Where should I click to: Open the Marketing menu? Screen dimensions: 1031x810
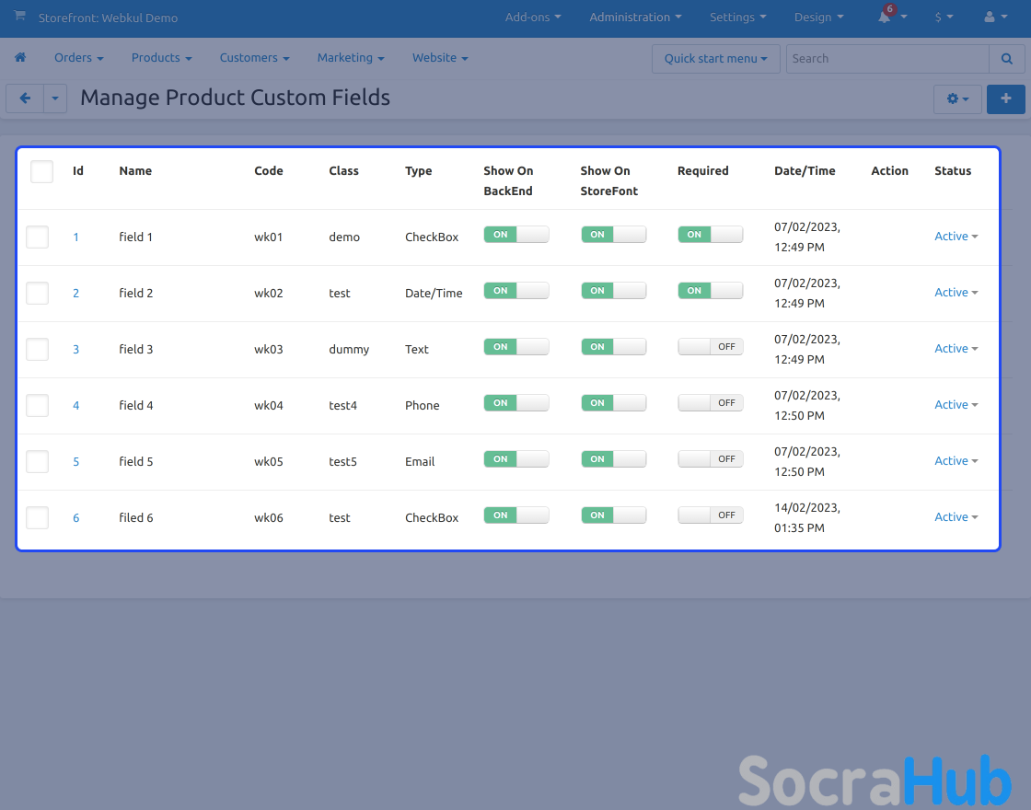pyautogui.click(x=351, y=58)
